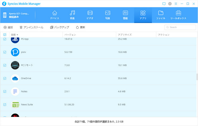Uncheck the pixiv app checkbox
Screen dimensions: 198x126
5,52
